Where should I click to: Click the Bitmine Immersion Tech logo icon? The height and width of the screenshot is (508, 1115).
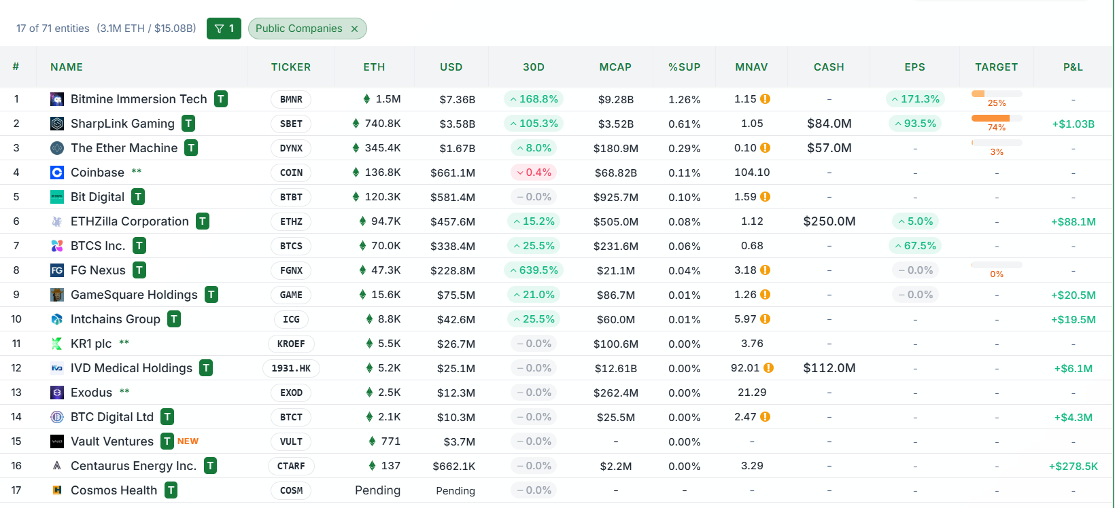coord(57,99)
